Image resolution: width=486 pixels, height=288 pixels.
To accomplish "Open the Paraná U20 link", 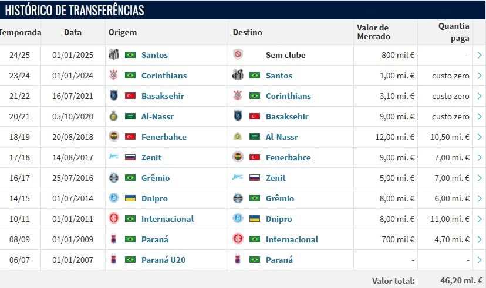I will 163,260.
